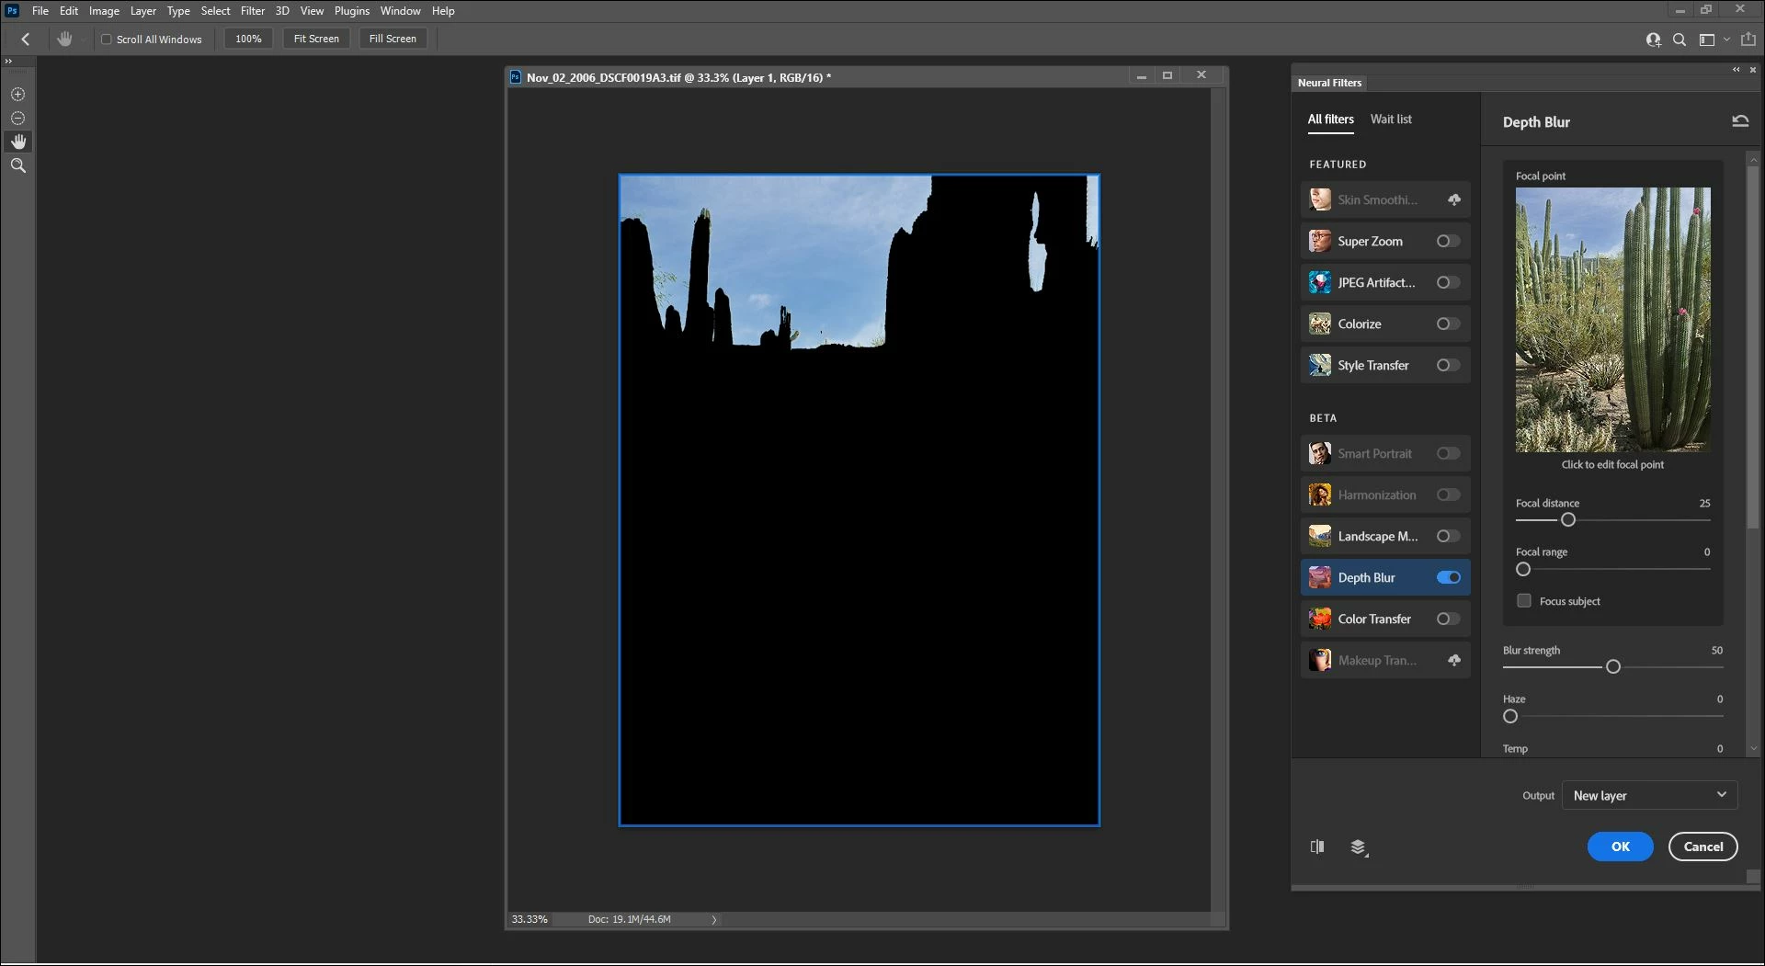1765x966 pixels.
Task: Enable Scroll All Windows checkbox
Action: tap(107, 40)
